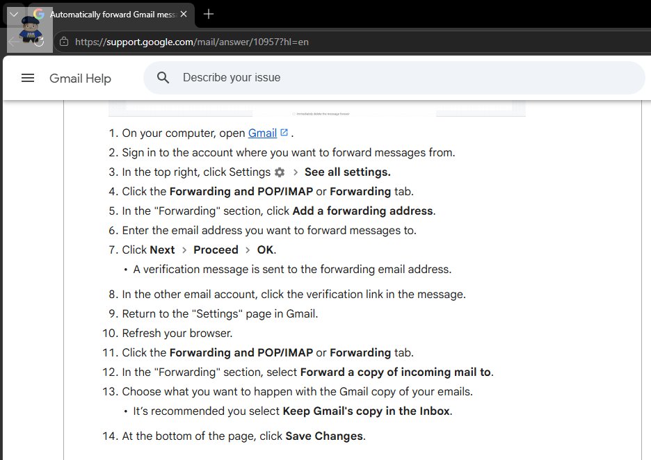Click 'Forwarding and POP/IMAP' in step 4
Viewport: 651px width, 460px height.
coord(241,192)
